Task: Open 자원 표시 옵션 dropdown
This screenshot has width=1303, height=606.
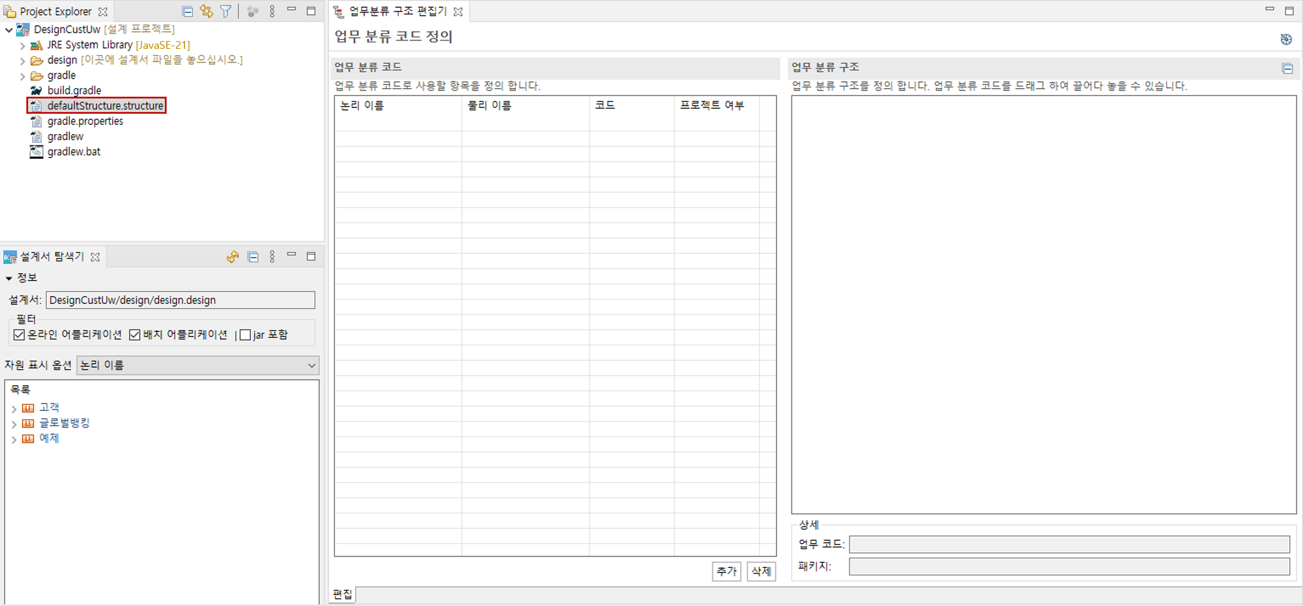Action: pos(197,365)
